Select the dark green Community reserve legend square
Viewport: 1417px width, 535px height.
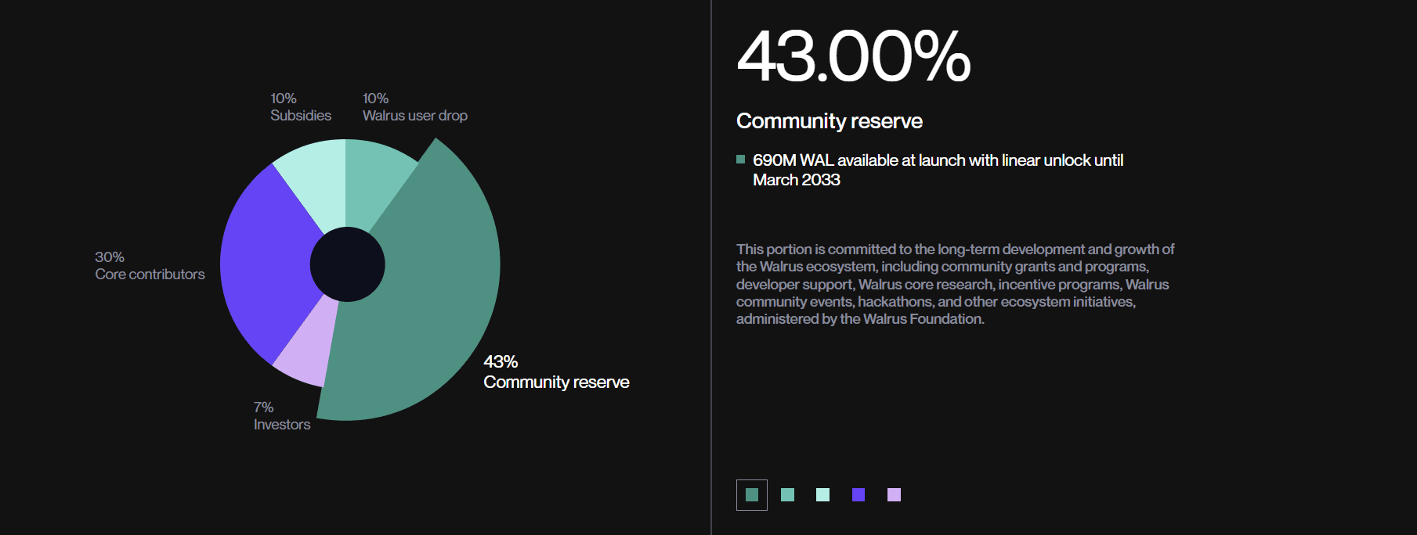pyautogui.click(x=752, y=495)
